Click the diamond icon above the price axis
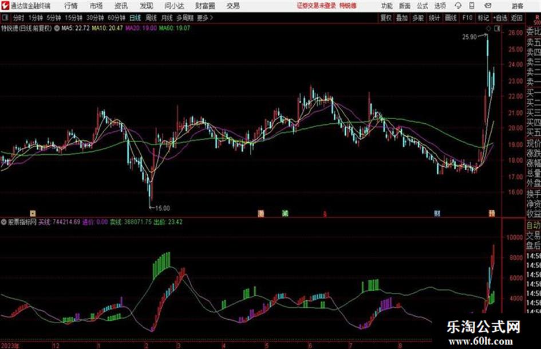Viewport: 541px width, 349px height. 488,29
